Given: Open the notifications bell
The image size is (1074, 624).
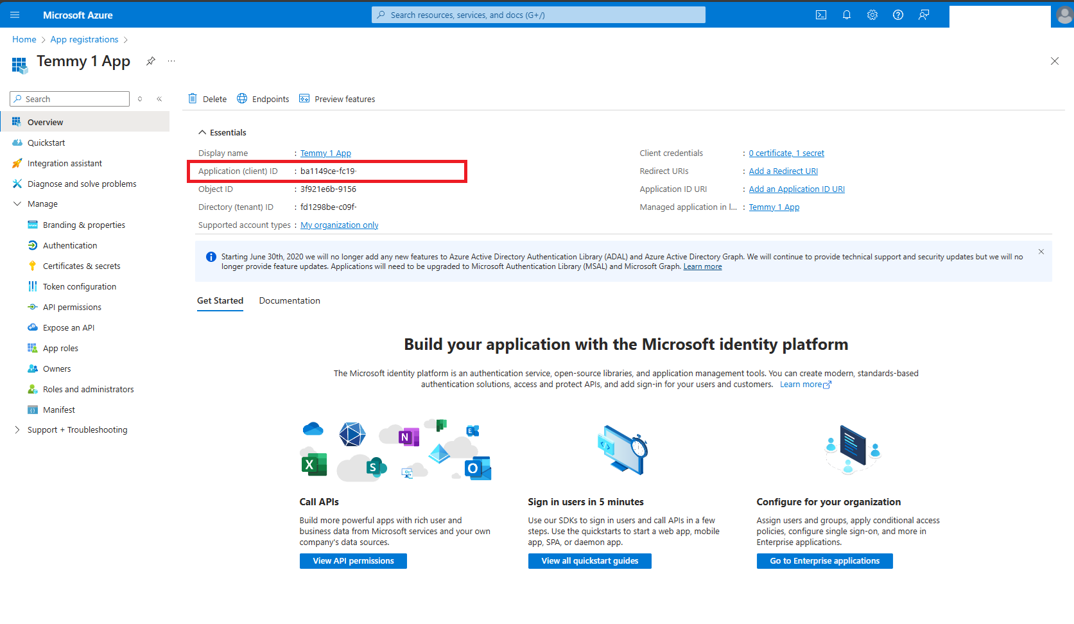Looking at the screenshot, I should pyautogui.click(x=847, y=15).
